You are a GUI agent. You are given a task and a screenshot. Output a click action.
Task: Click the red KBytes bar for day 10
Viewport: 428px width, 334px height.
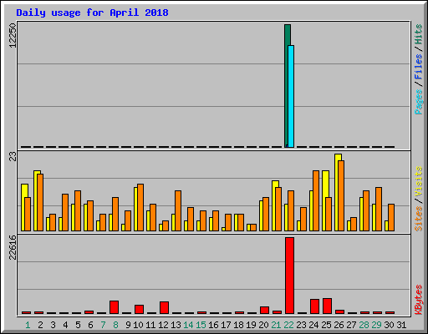click(139, 309)
